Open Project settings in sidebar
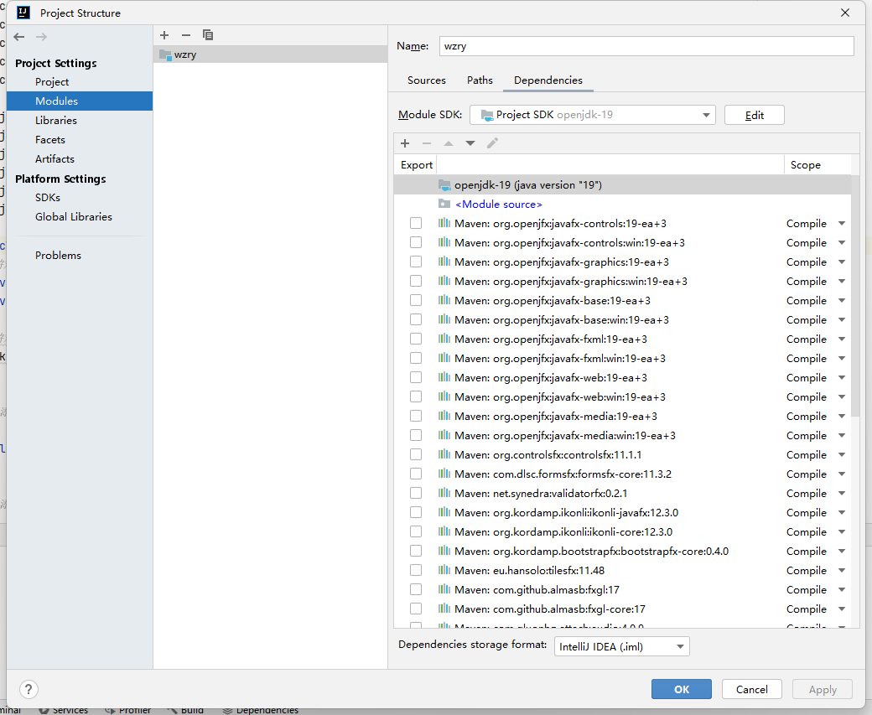 [52, 82]
